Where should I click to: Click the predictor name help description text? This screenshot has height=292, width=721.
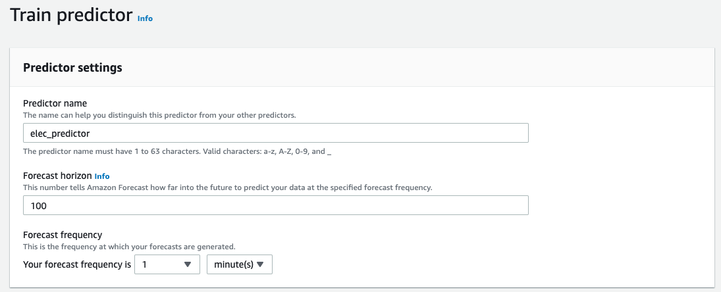point(159,115)
